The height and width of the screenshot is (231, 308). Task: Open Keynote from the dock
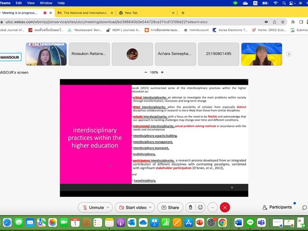[154, 222]
